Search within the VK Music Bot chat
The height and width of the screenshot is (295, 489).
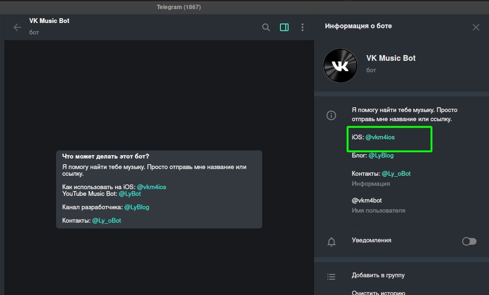266,27
